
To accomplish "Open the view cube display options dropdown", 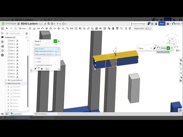I will click(178, 51).
